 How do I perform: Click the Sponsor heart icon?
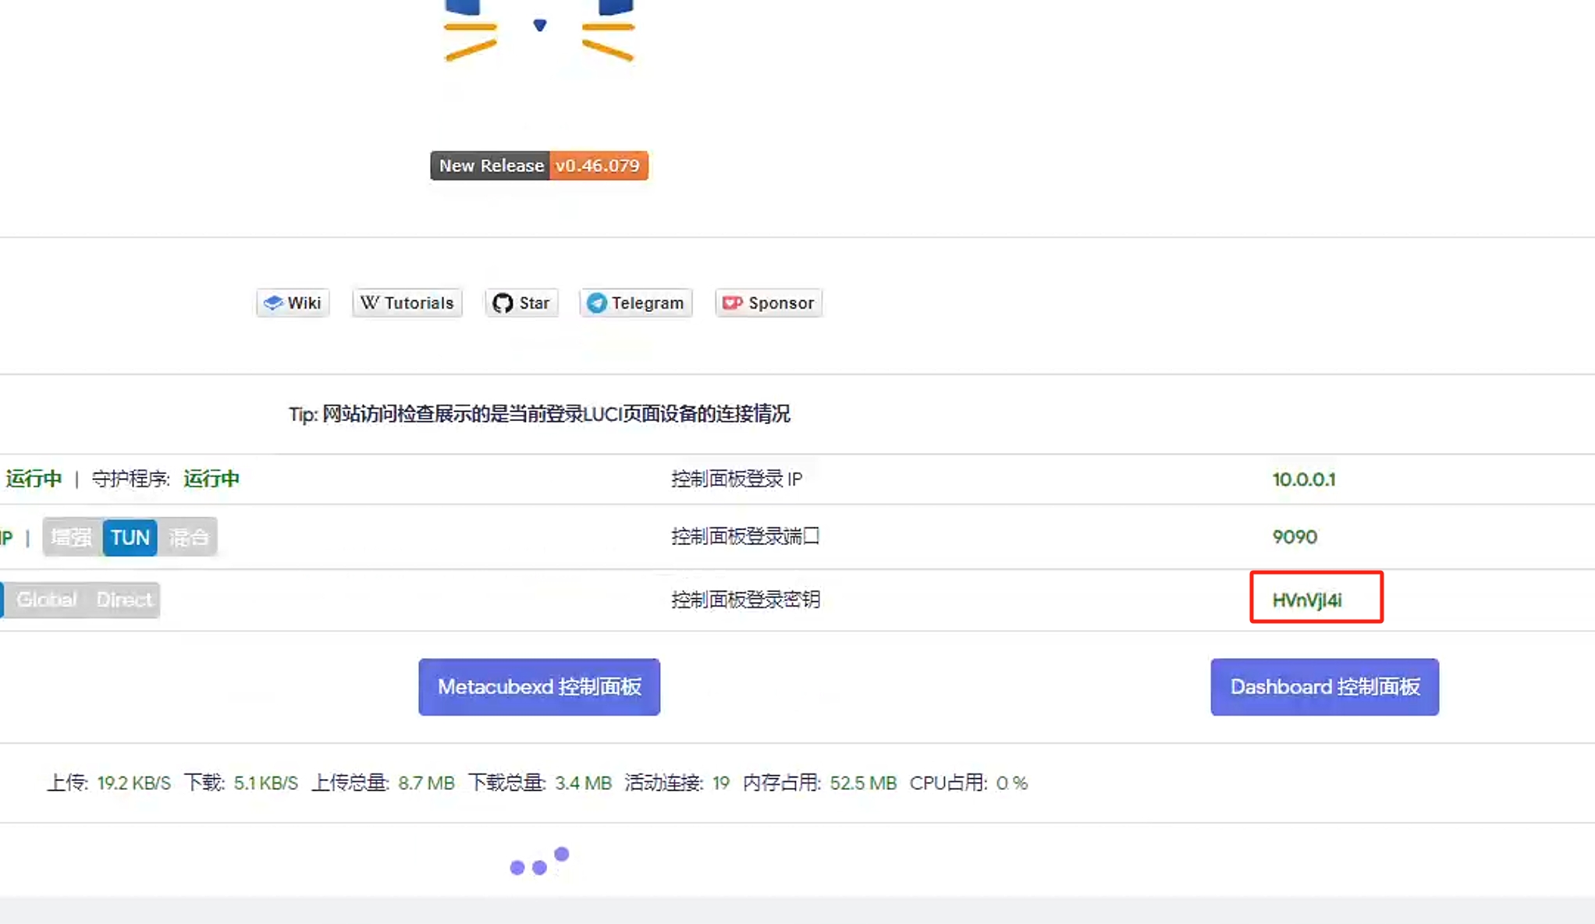click(x=732, y=303)
